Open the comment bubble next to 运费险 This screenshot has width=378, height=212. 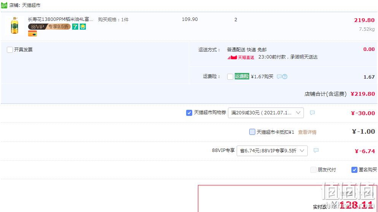click(279, 77)
